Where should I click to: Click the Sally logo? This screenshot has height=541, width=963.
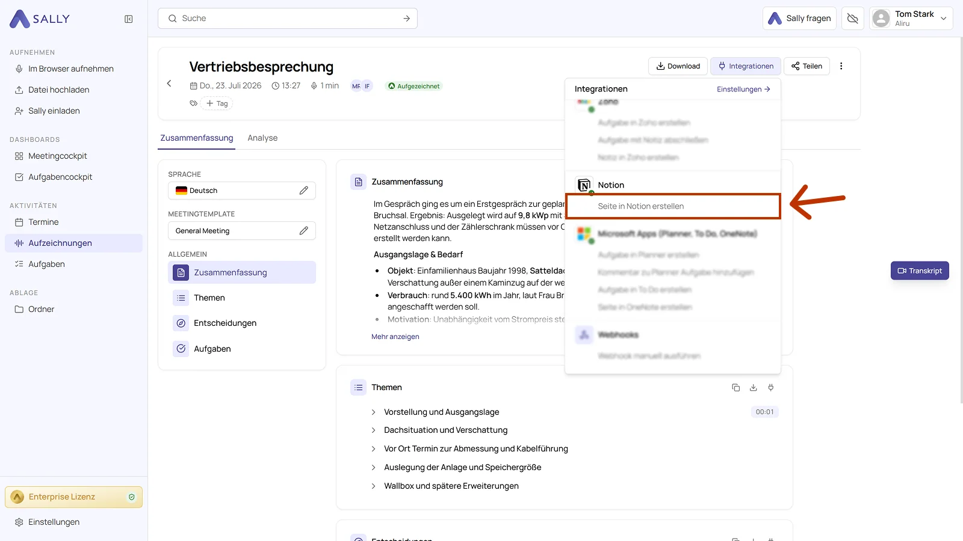[40, 19]
